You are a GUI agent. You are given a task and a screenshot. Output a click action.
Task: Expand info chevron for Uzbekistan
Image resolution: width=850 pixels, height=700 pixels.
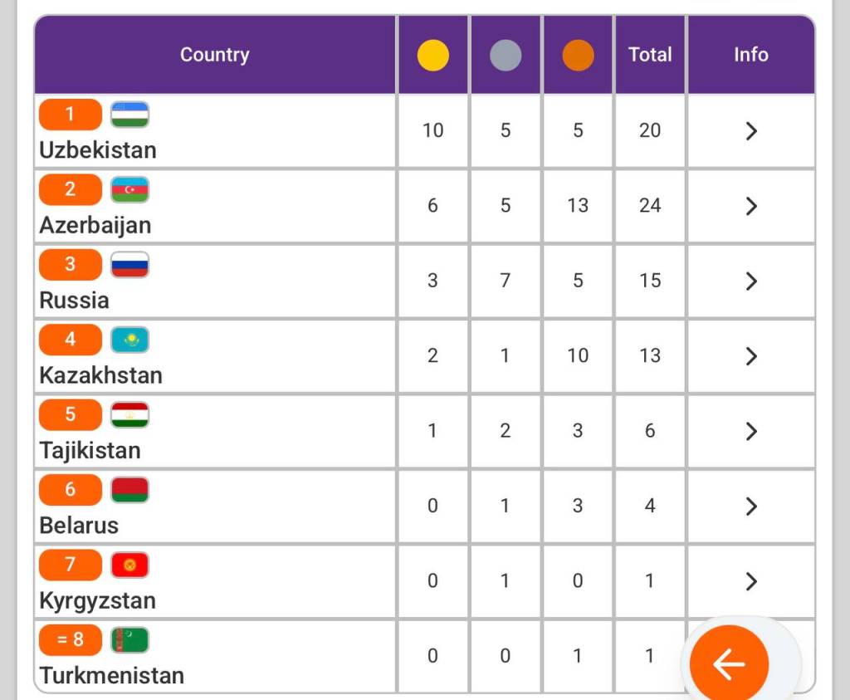[x=751, y=131]
